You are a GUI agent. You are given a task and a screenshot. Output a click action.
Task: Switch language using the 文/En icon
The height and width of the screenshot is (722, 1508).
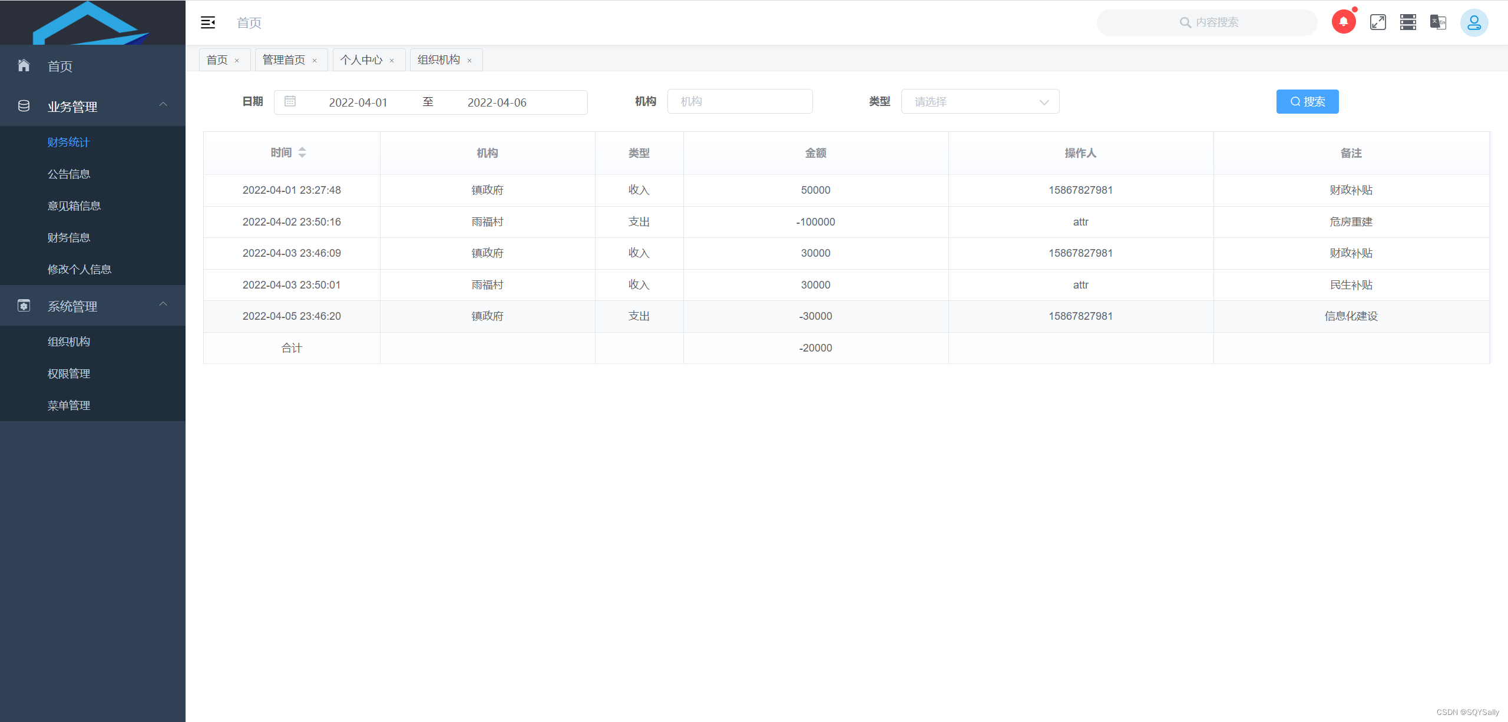tap(1437, 22)
